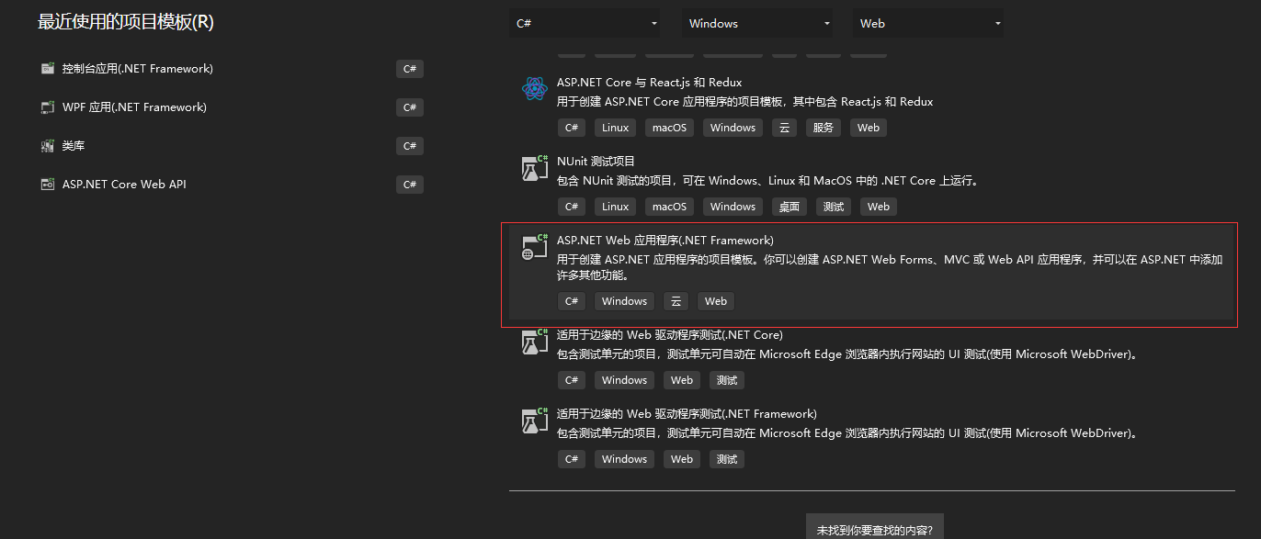This screenshot has height=539, width=1261.
Task: Open the Windows platform filter dropdown
Action: 756,24
